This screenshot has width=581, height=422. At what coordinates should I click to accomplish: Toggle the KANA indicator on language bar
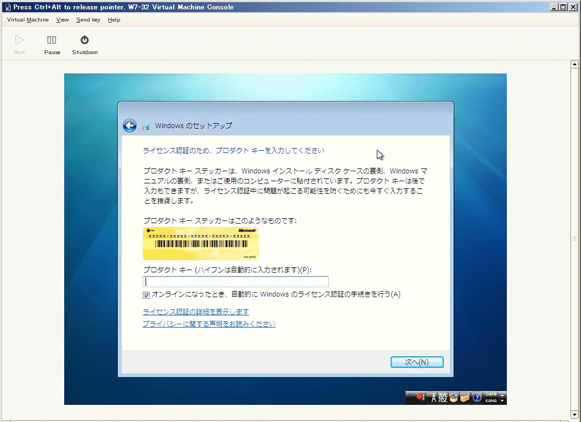coord(491,401)
